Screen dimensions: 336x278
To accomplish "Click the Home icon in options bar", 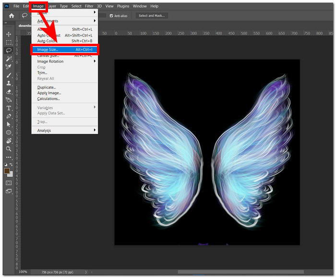I will point(12,16).
